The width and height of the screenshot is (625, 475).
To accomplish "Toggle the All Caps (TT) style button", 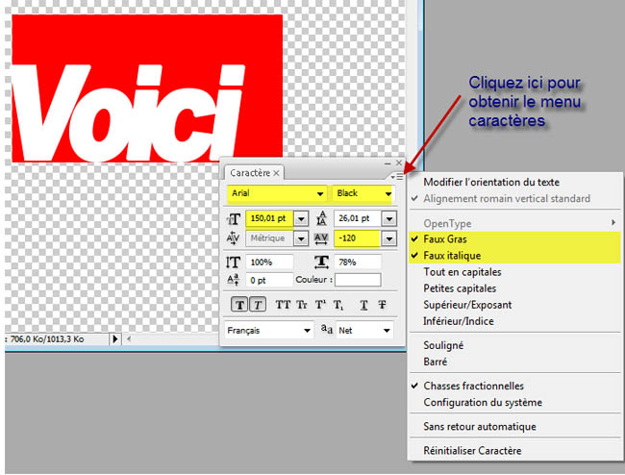I will [x=283, y=305].
